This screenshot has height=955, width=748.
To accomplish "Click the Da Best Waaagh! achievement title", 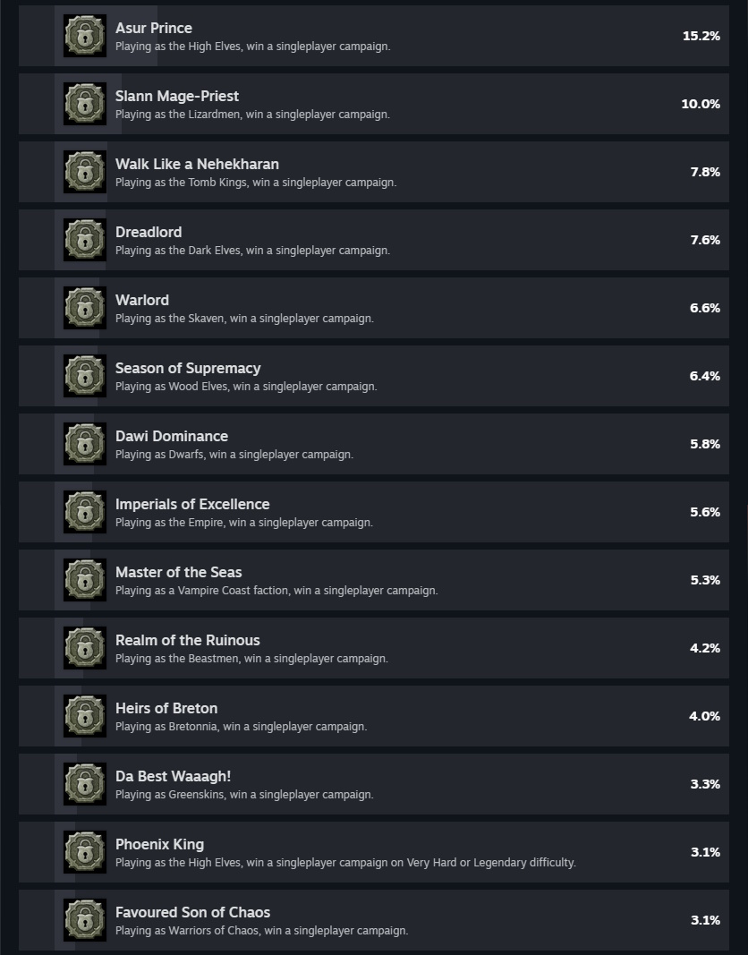I will tap(173, 776).
